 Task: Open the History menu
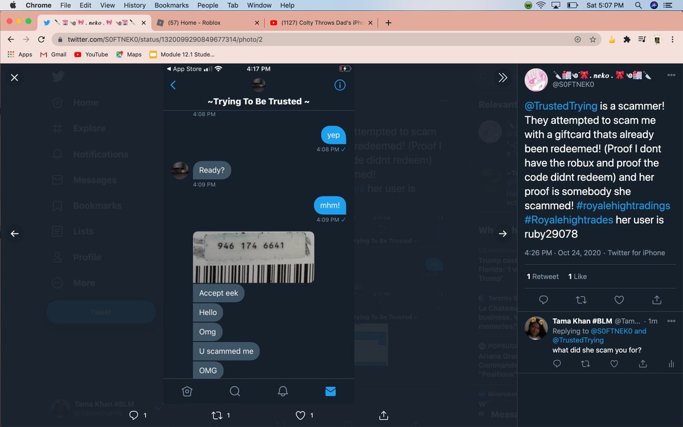(x=134, y=5)
